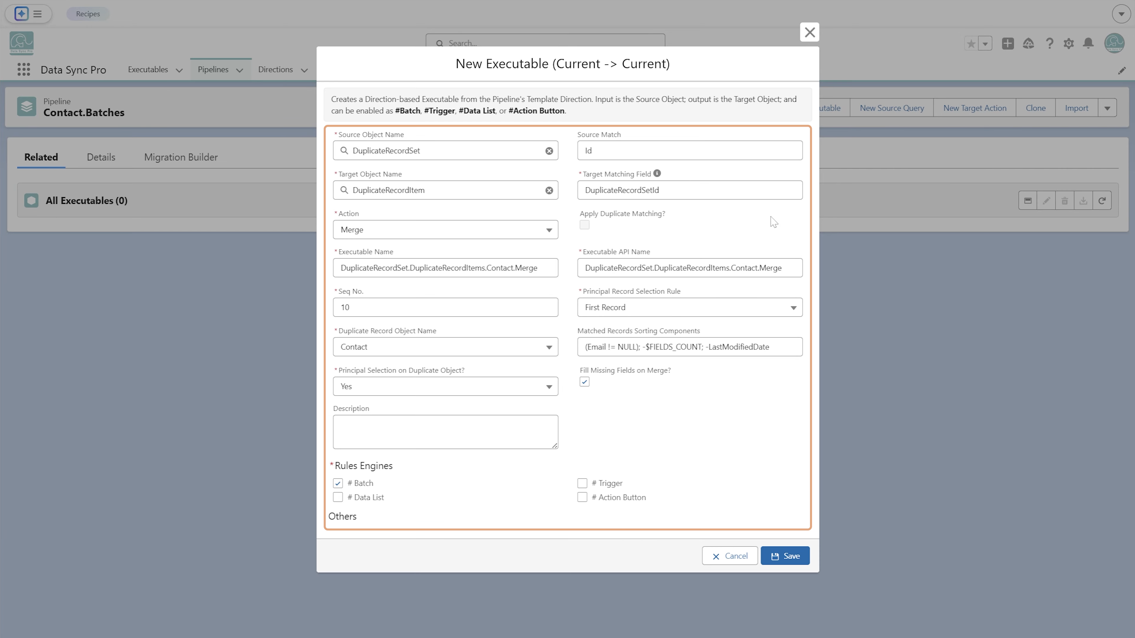Image resolution: width=1135 pixels, height=638 pixels.
Task: Clear the Target Object Name field
Action: (x=549, y=190)
